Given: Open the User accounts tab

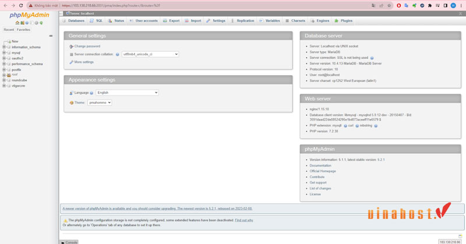Looking at the screenshot, I should 143,21.
